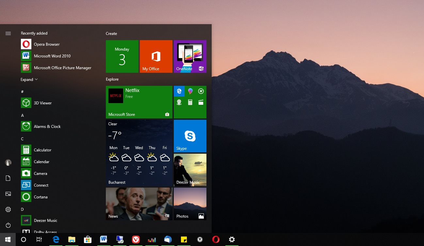
Task: Click the D letter header in app list
Action: [x=22, y=209]
